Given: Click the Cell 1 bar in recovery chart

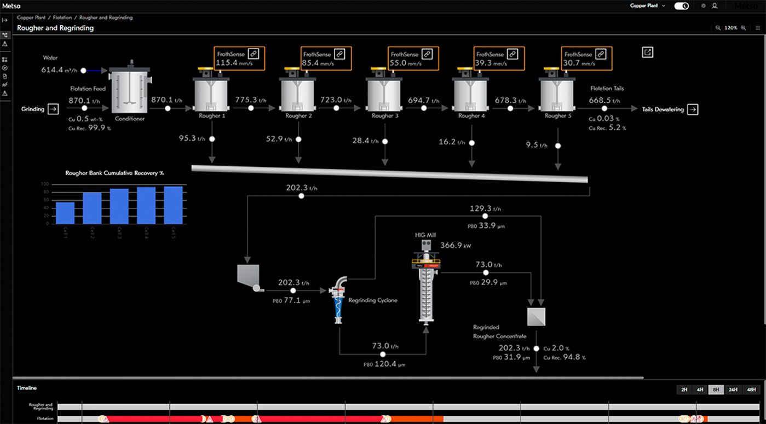Looking at the screenshot, I should coord(65,213).
